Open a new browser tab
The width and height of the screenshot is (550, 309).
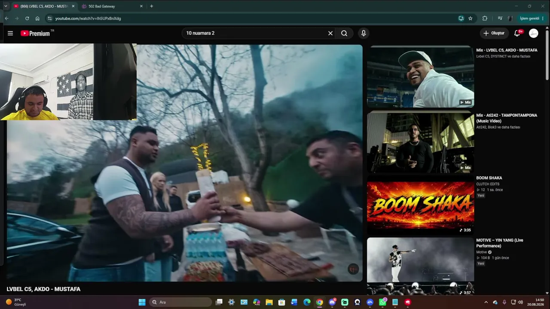(x=151, y=6)
